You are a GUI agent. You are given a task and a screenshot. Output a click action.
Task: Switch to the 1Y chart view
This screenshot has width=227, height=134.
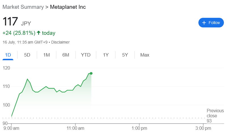[106, 55]
